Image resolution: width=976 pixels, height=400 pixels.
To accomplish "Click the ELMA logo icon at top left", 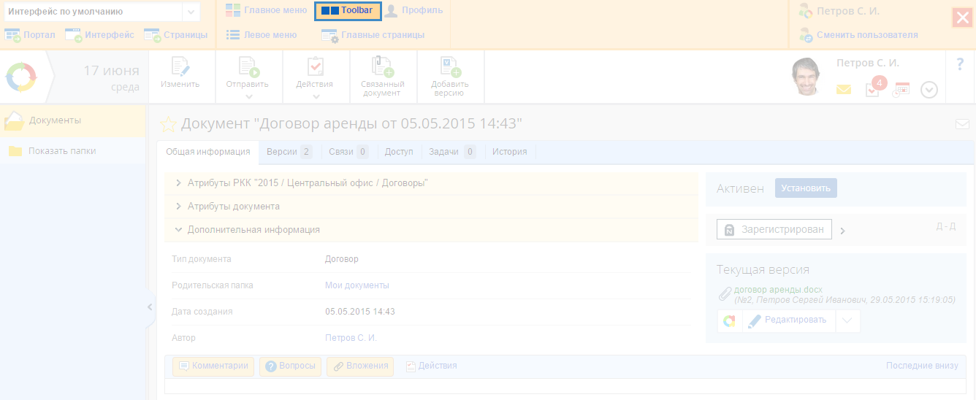I will tap(21, 77).
